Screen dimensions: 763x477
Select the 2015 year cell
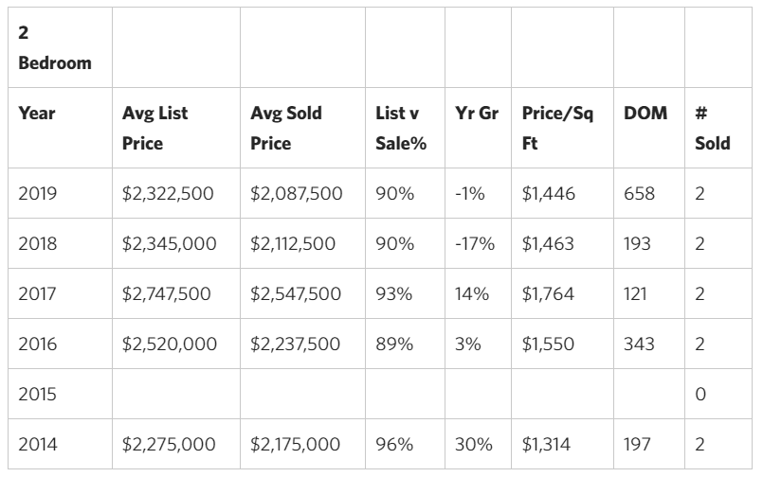point(38,394)
